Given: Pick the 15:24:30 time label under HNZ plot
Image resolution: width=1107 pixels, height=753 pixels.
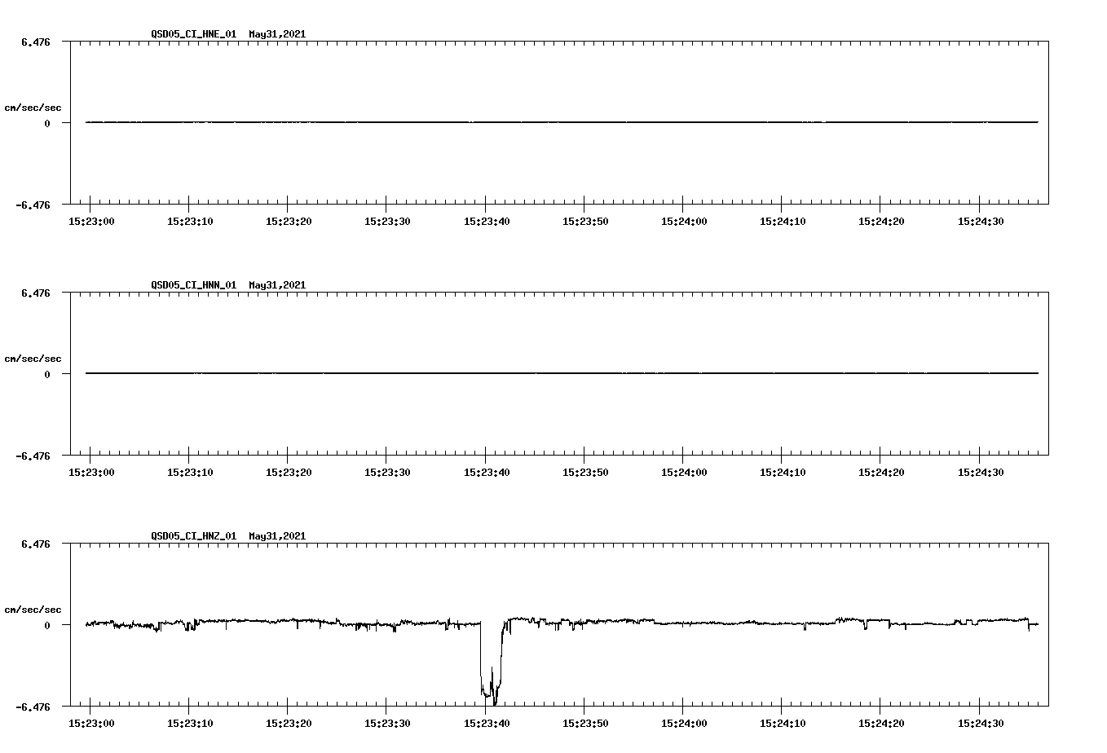Looking at the screenshot, I should pos(980,723).
